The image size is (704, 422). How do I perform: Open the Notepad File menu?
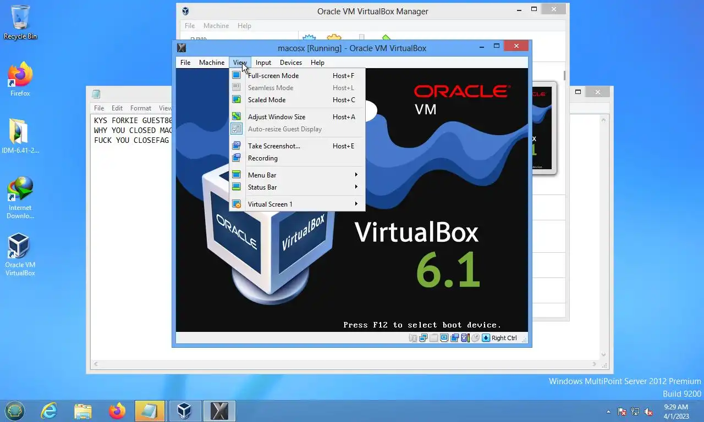pos(99,108)
